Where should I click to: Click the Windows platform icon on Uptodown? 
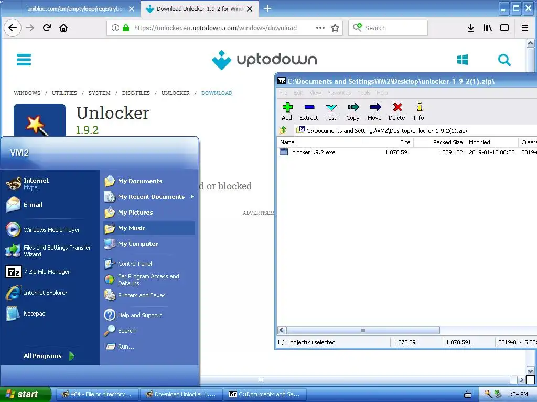[463, 60]
